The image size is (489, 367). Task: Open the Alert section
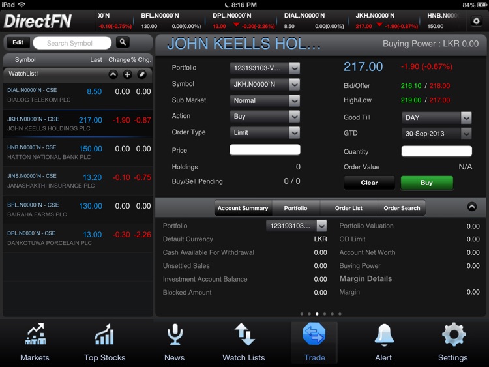click(x=383, y=342)
